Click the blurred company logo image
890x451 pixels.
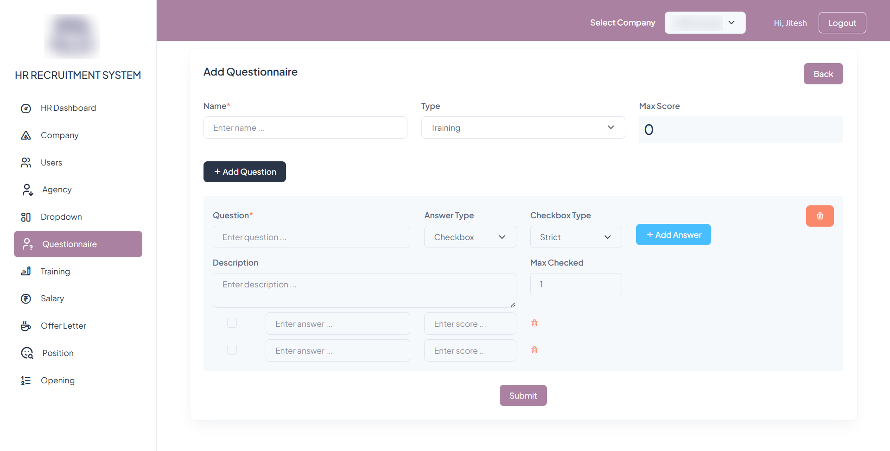[72, 36]
